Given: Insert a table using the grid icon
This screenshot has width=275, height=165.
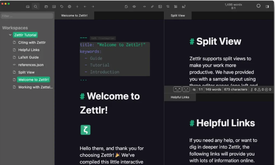Looking at the screenshot, I should (x=176, y=7).
